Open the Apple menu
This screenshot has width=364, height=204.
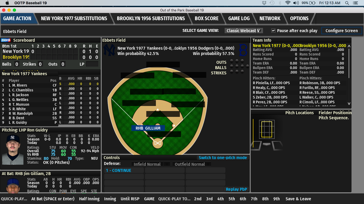7,3
